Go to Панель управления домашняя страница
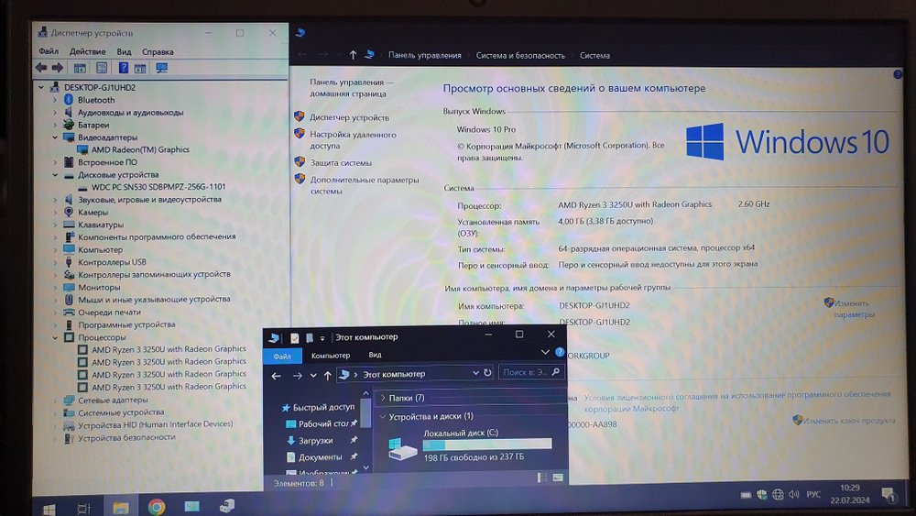 coord(351,88)
